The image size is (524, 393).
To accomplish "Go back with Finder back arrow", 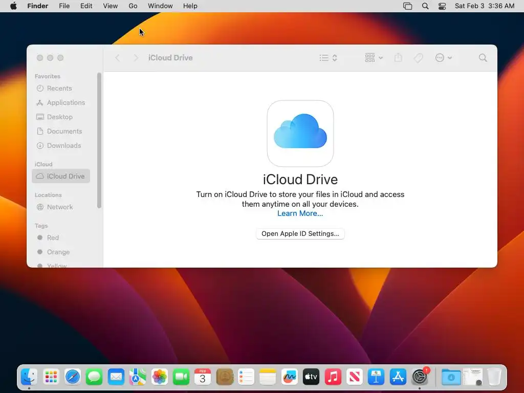I will pyautogui.click(x=117, y=58).
